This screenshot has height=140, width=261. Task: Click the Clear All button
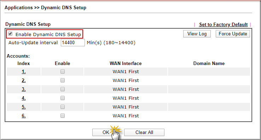pyautogui.click(x=144, y=132)
